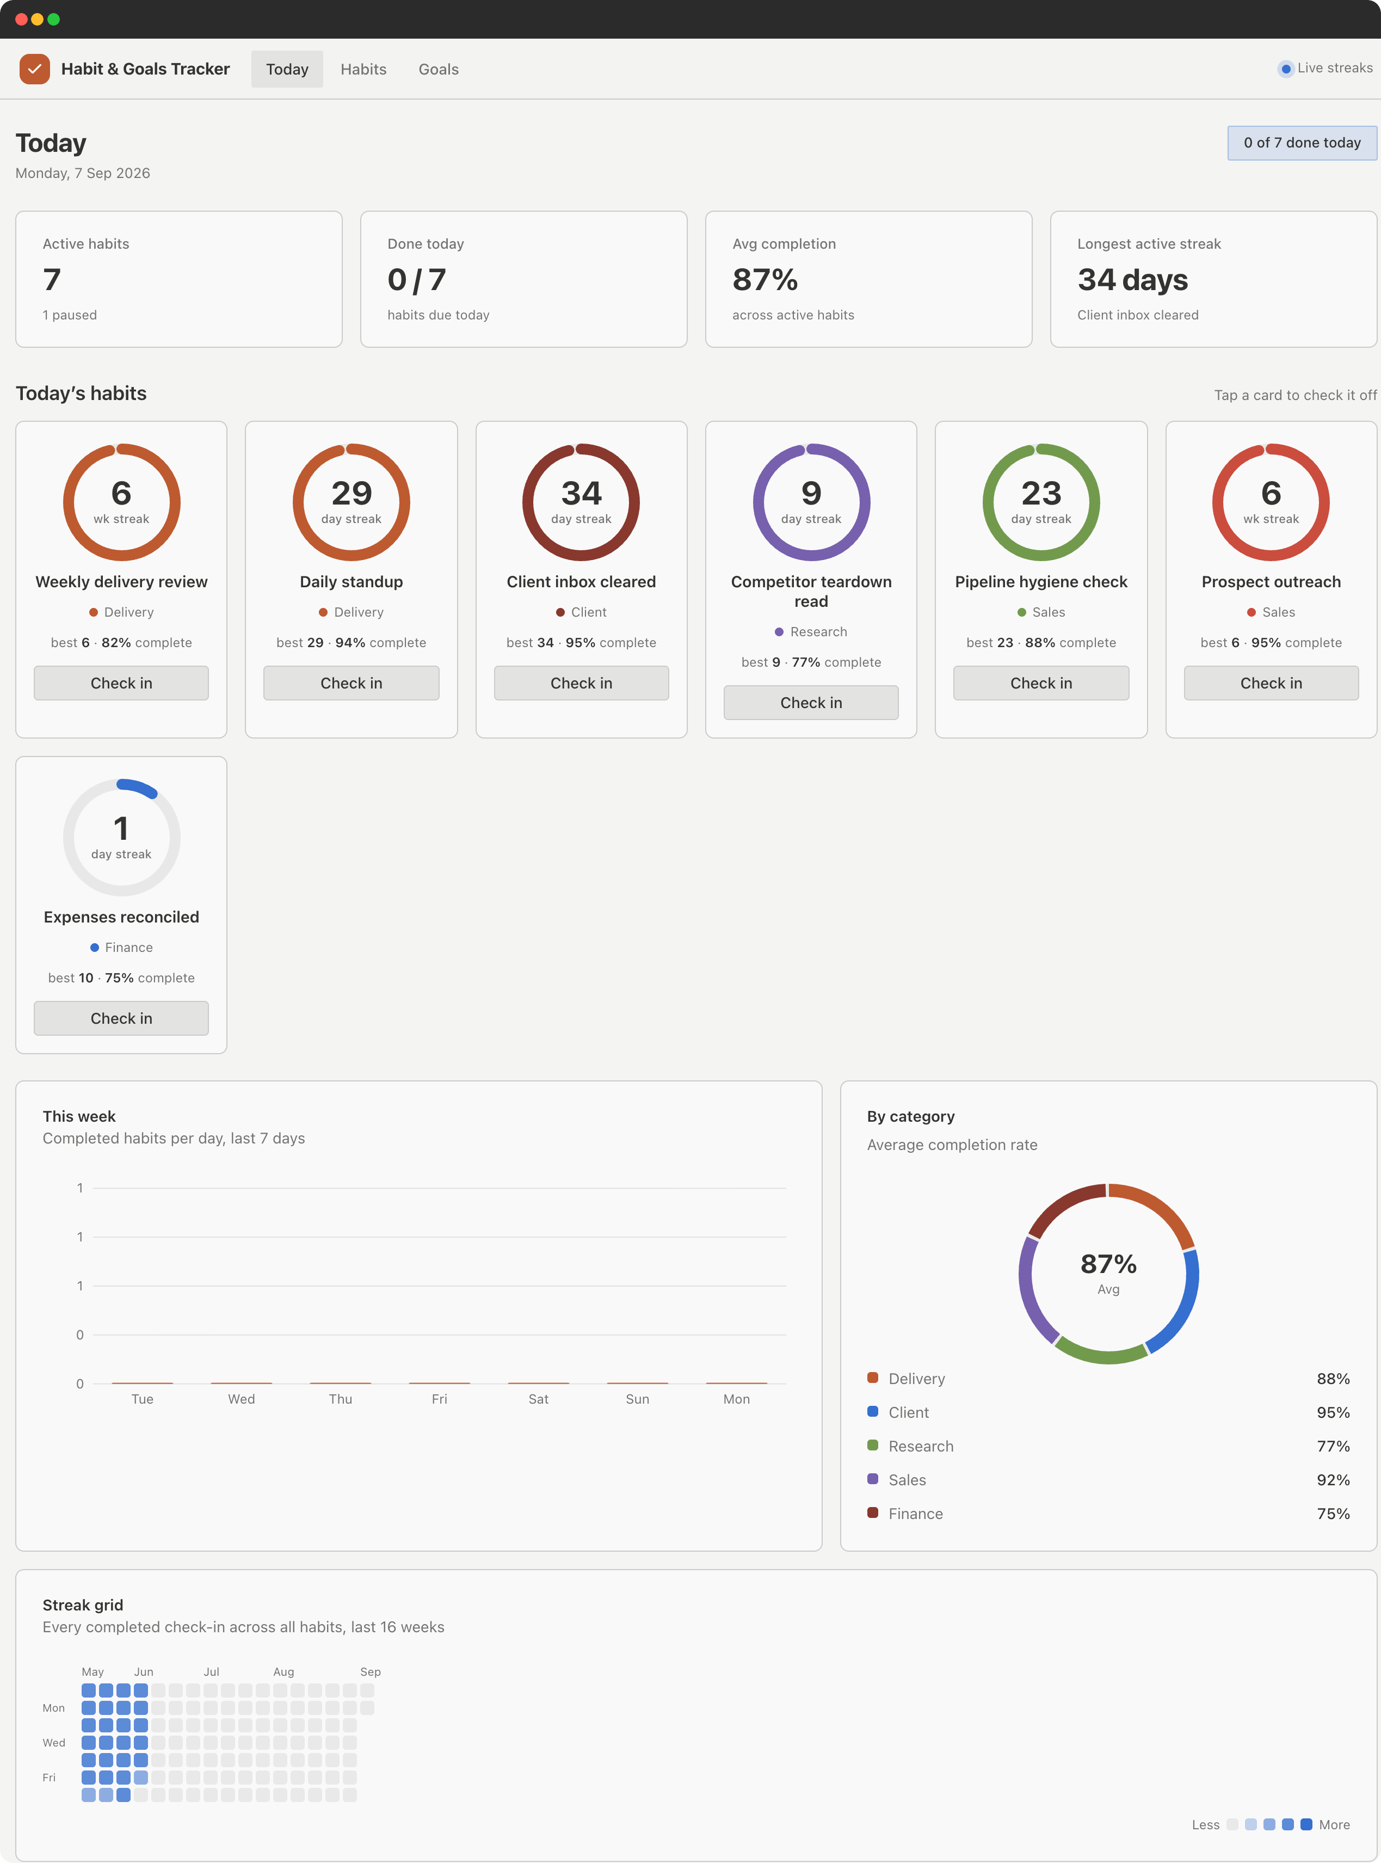1381x1863 pixels.
Task: Click the darkest More swatch in streak legend
Action: click(1306, 1824)
